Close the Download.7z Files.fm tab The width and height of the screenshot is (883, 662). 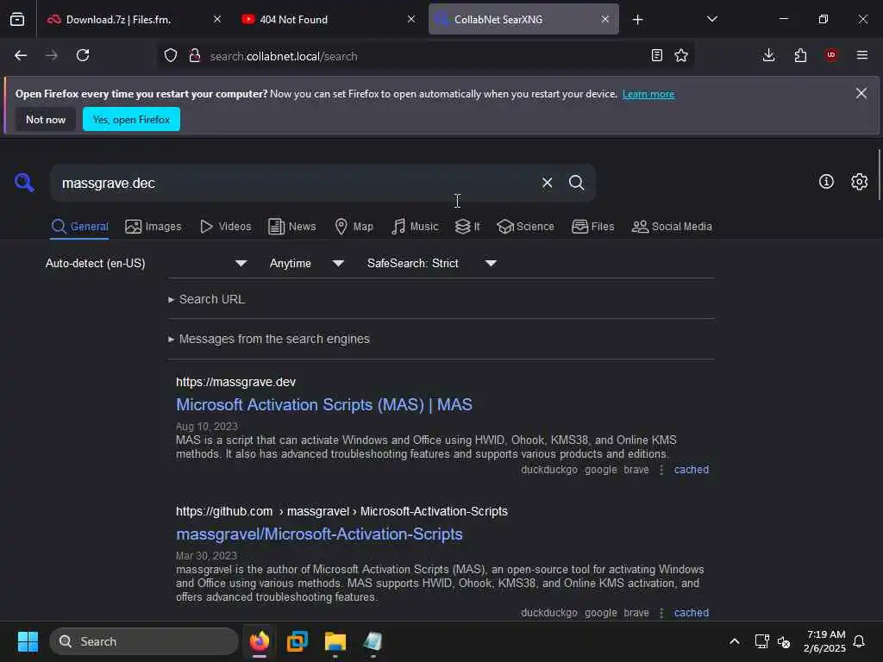(x=217, y=19)
